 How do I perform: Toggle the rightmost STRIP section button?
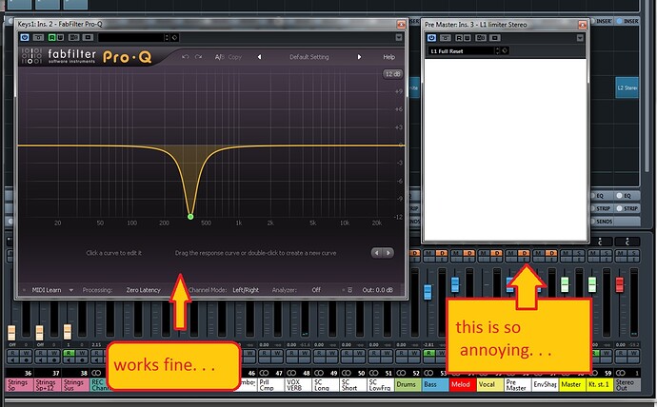coord(627,208)
